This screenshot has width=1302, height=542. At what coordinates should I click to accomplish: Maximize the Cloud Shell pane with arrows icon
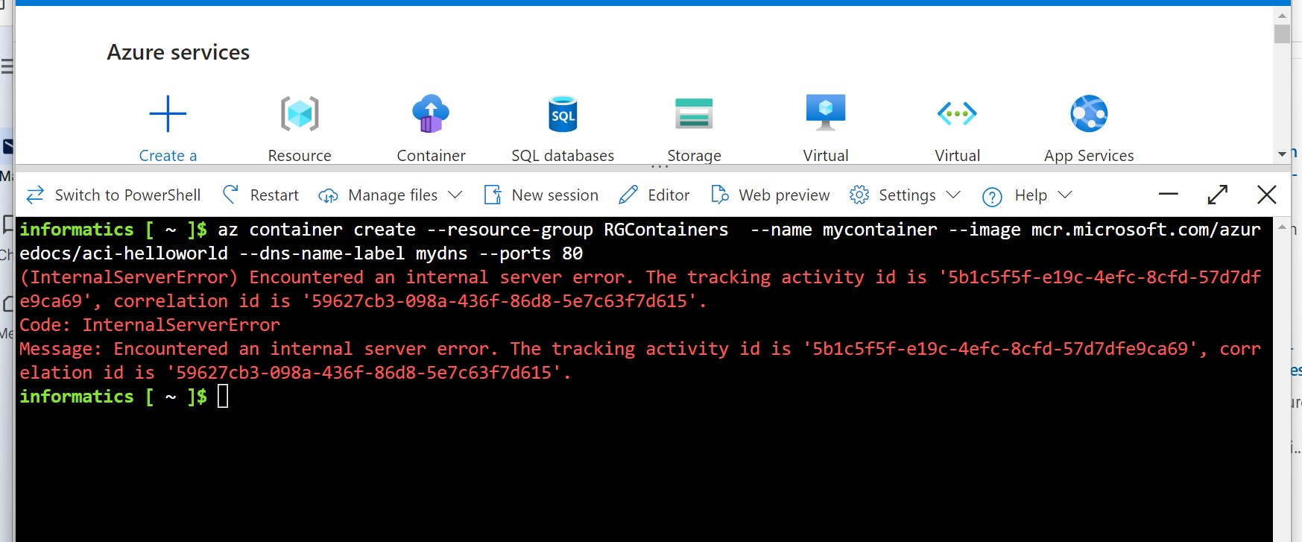coord(1217,195)
